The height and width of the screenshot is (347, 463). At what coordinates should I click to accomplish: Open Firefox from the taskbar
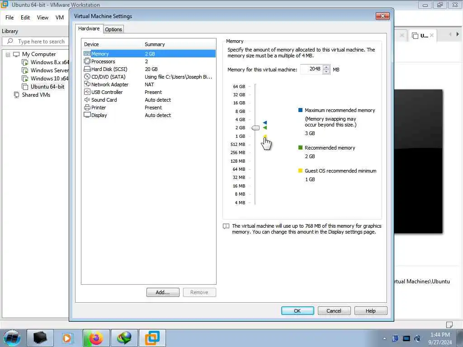pos(96,338)
